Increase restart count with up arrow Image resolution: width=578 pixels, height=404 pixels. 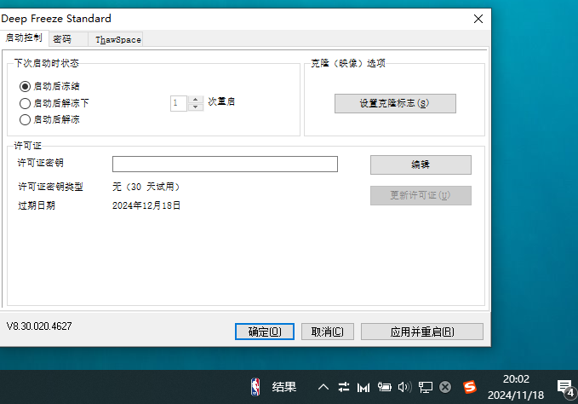click(196, 99)
